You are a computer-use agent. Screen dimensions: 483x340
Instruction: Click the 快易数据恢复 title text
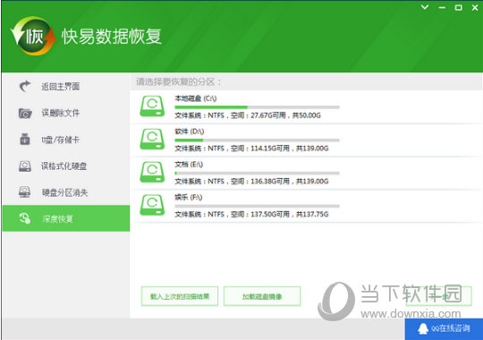112,37
